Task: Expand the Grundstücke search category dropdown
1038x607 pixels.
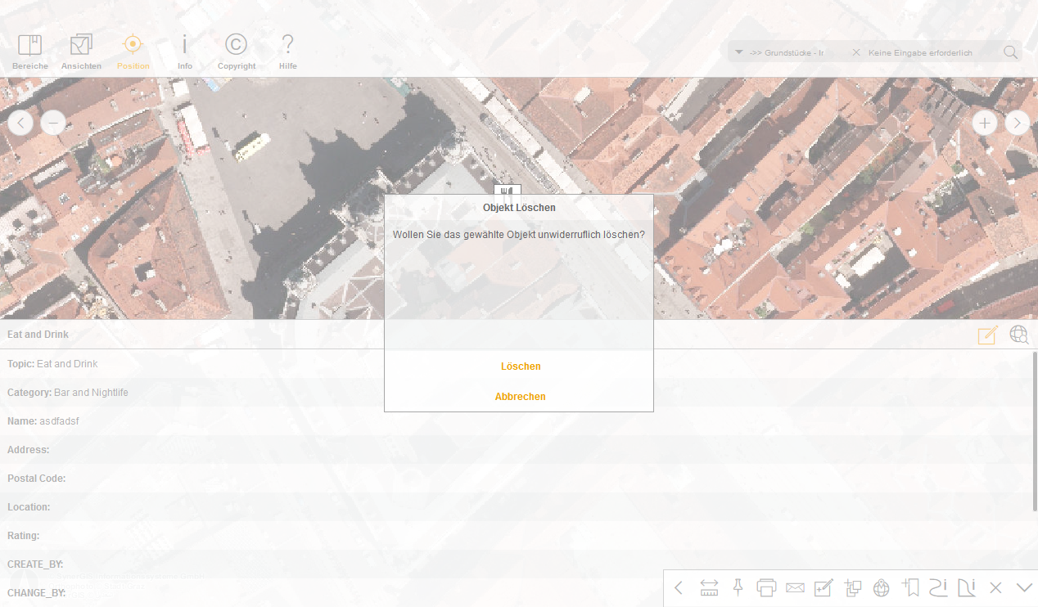Action: [x=739, y=52]
